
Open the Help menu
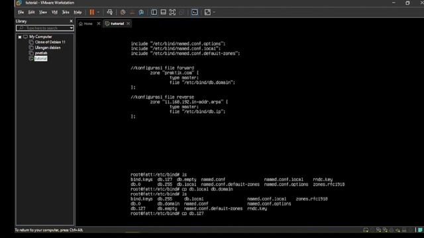pyautogui.click(x=78, y=12)
